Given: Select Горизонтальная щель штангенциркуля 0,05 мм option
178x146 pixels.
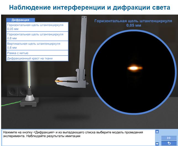Looking at the screenshot, I should [37, 27].
